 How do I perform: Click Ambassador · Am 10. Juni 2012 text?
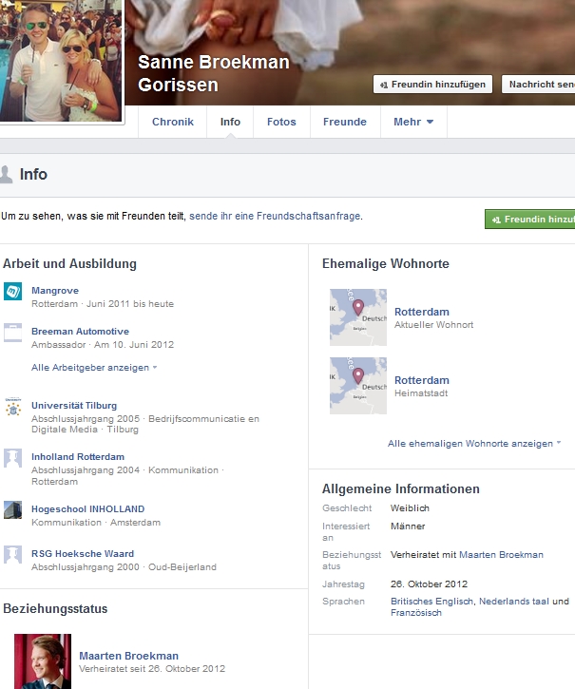pos(103,344)
